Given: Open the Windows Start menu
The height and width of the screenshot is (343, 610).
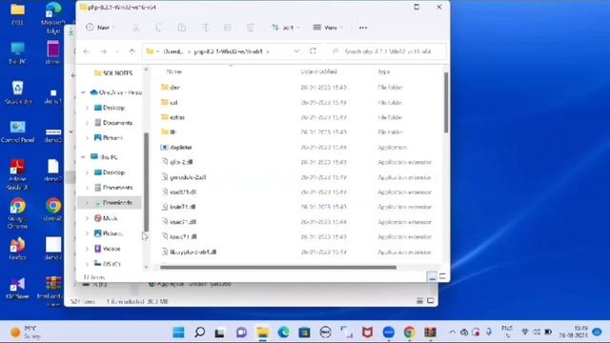Looking at the screenshot, I should [x=178, y=333].
